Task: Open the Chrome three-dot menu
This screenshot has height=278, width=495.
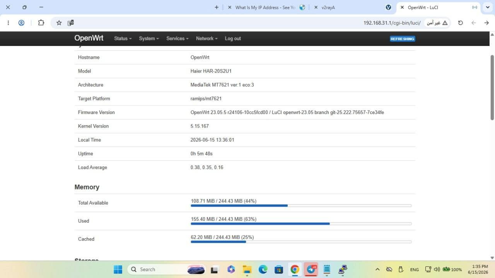Action: click(x=9, y=23)
